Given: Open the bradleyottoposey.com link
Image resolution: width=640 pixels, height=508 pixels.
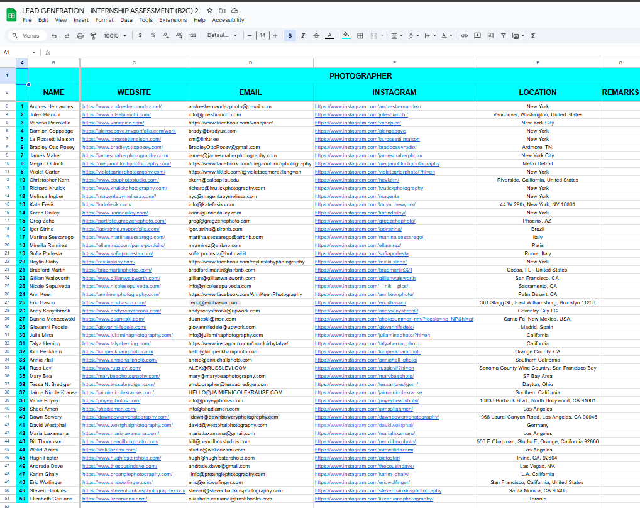Looking at the screenshot, I should click(123, 147).
